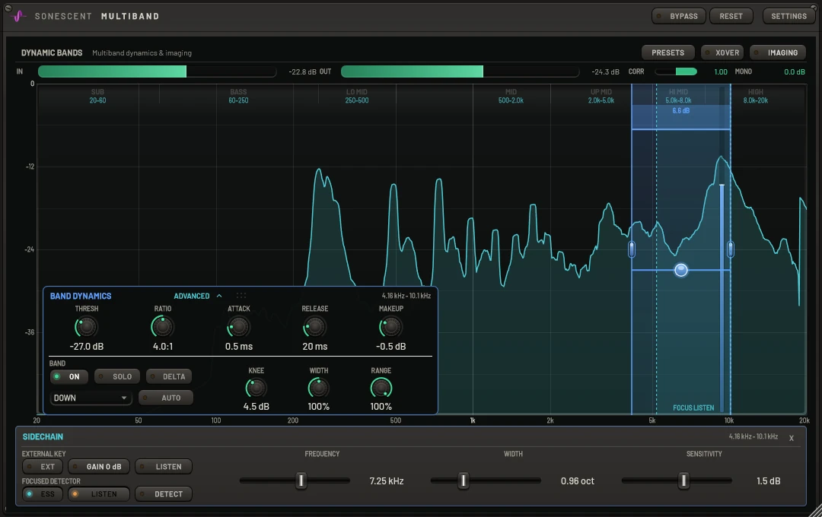Click the -27.0 dB threshold value
Image resolution: width=822 pixels, height=517 pixels.
tap(87, 347)
